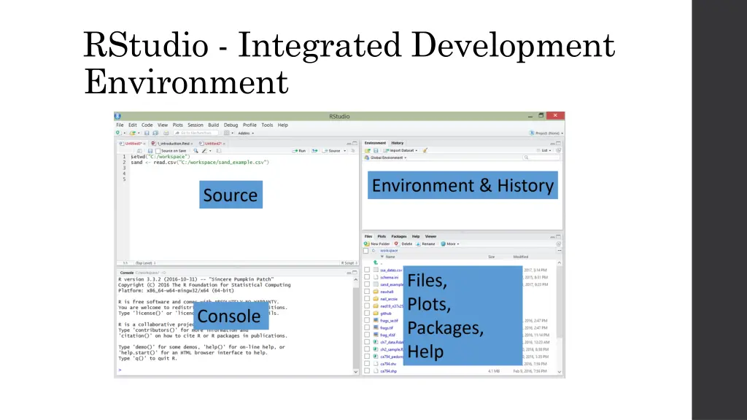Click the Console scrollbar down arrow
Screen dimensions: 747x420
point(355,371)
